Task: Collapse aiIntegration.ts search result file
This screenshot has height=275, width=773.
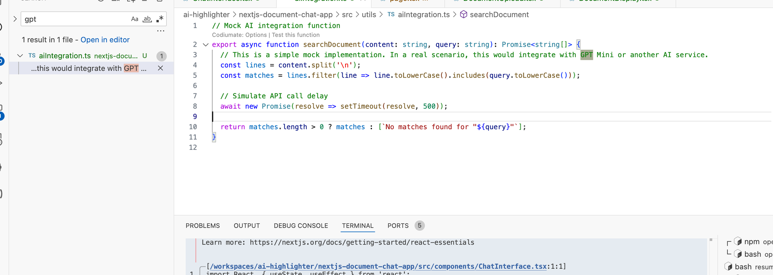Action: pos(20,56)
